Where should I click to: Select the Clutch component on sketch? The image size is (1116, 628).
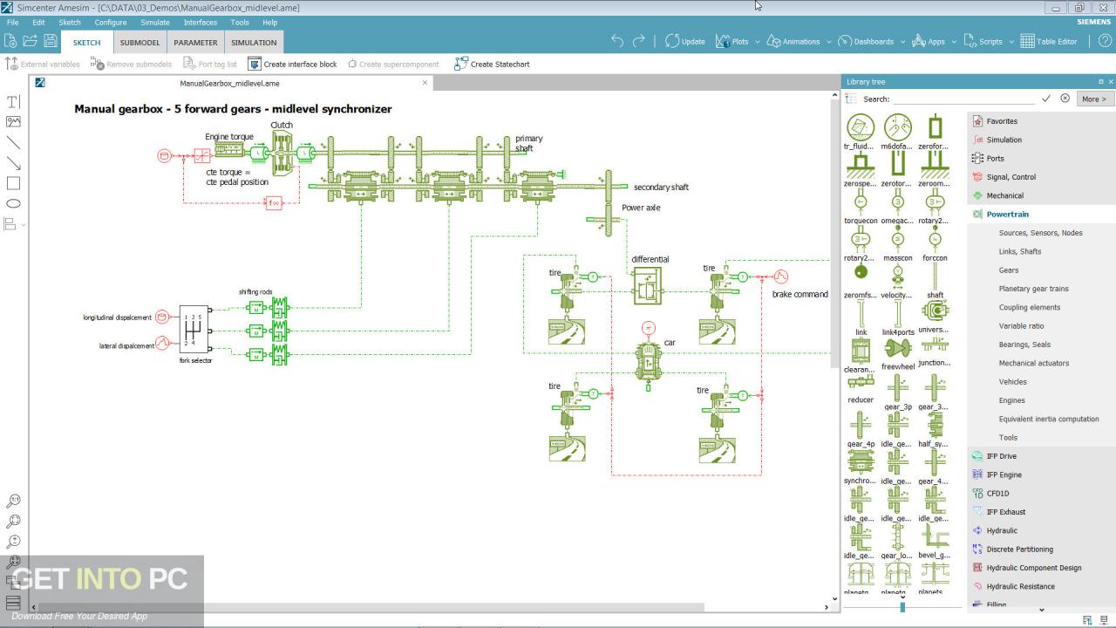tap(282, 154)
